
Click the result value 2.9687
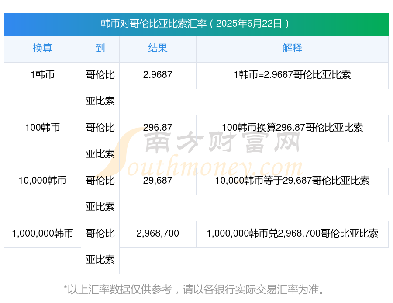(x=158, y=75)
